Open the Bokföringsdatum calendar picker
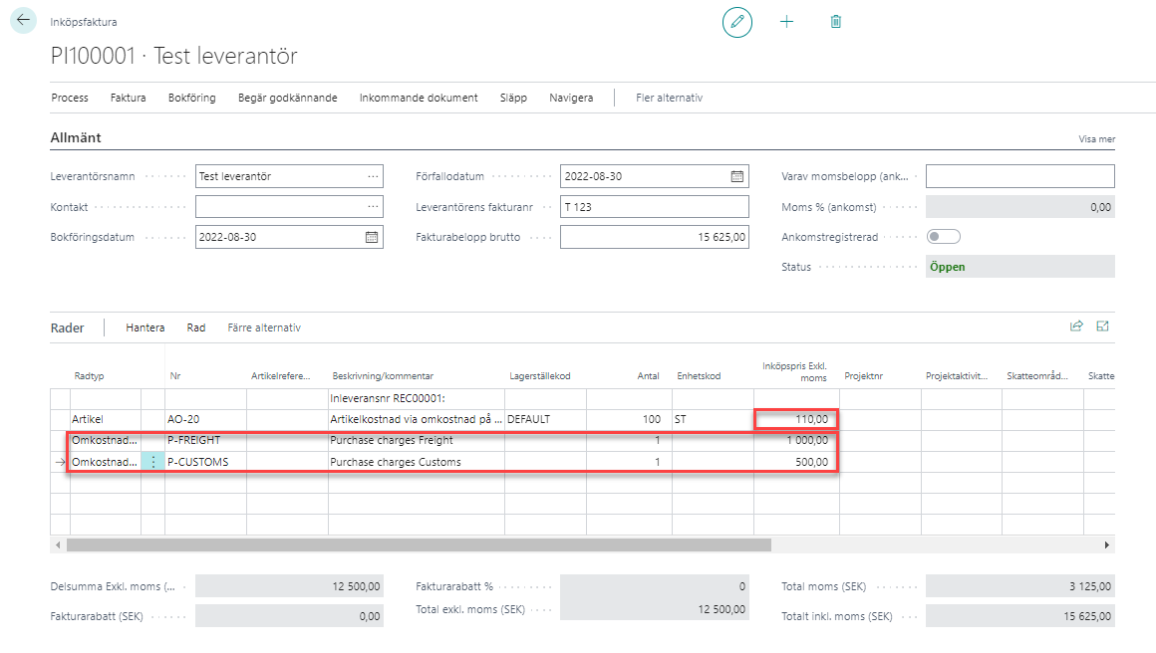Image resolution: width=1156 pixels, height=653 pixels. (372, 238)
